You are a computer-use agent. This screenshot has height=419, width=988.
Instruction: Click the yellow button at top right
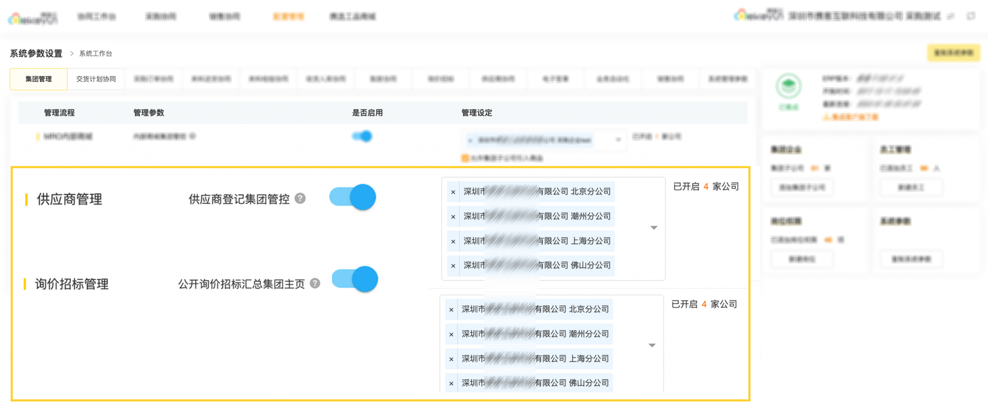tap(953, 53)
